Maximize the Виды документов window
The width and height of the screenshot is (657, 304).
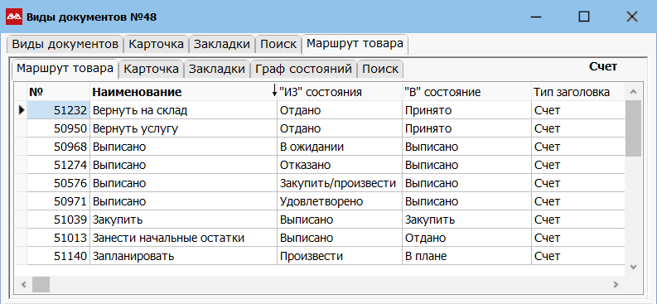(583, 17)
